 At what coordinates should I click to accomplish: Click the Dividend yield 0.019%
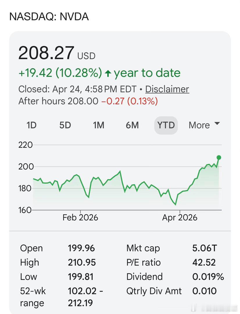click(208, 277)
